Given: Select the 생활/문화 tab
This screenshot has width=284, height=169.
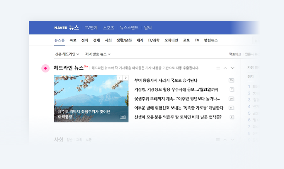Looking at the screenshot, I should (x=124, y=40).
